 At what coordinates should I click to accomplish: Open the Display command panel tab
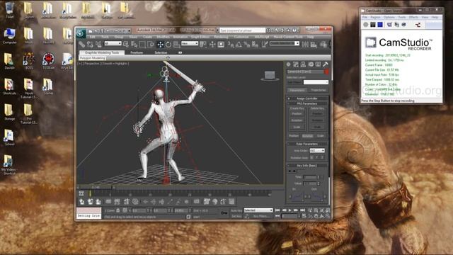(318, 64)
